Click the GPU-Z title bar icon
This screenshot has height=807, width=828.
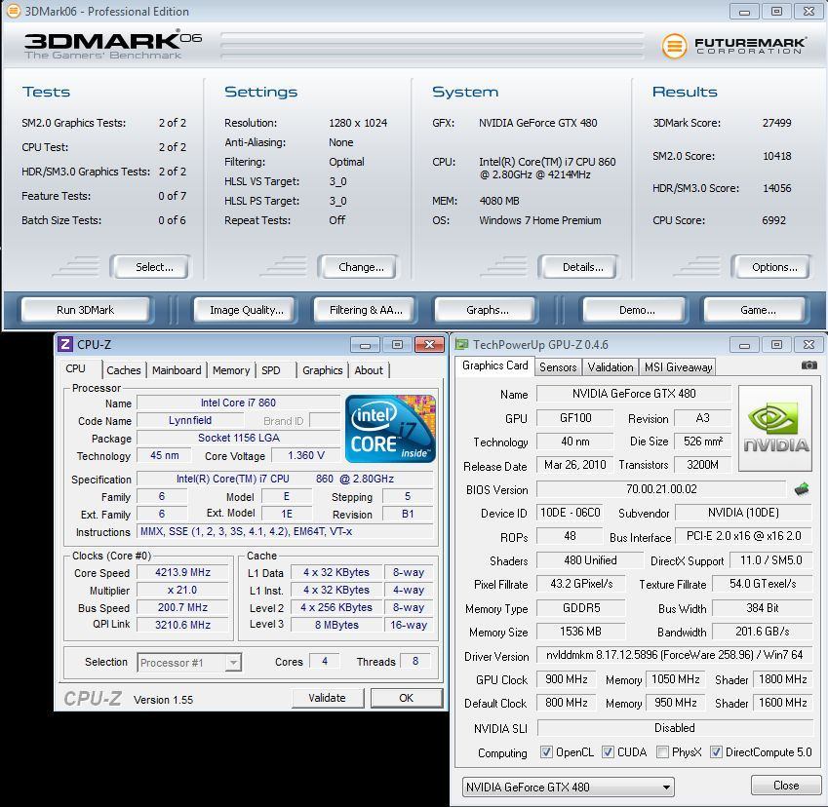(461, 345)
